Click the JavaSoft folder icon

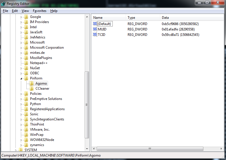pos(26,32)
